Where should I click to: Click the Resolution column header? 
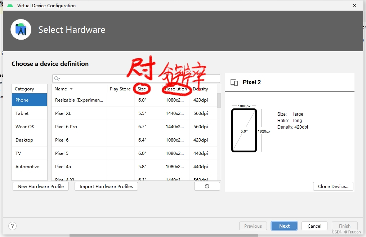point(176,89)
